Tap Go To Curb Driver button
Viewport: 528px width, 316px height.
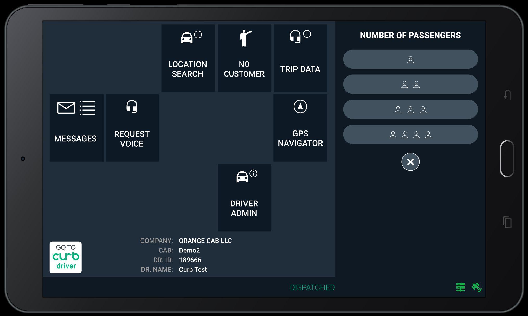click(x=66, y=257)
